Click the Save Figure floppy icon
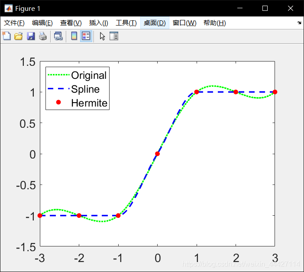 pos(31,36)
